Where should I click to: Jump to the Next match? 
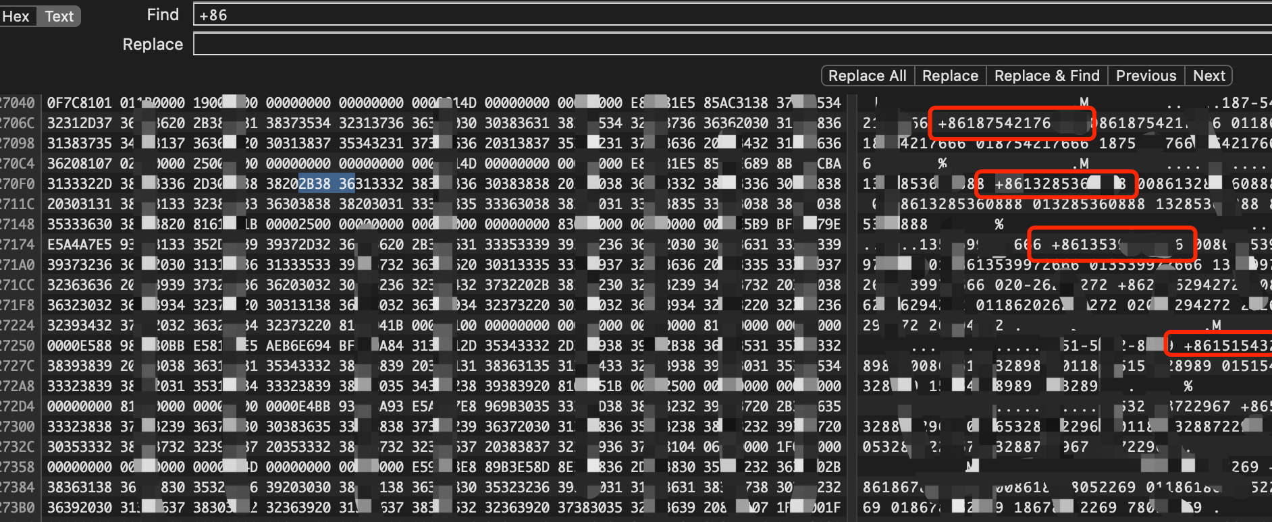coord(1209,76)
